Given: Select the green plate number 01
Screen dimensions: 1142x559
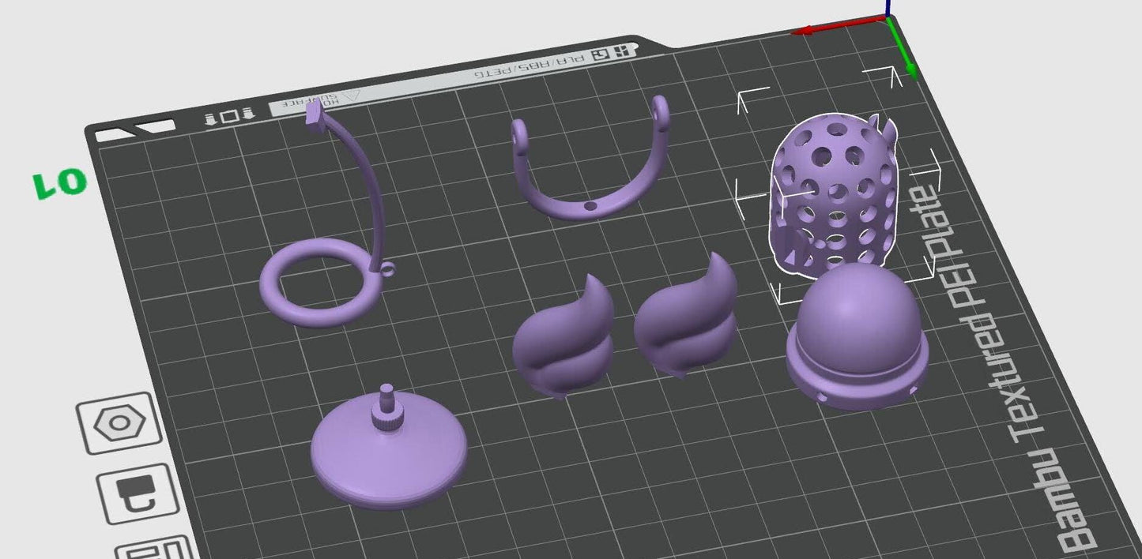Looking at the screenshot, I should click(x=59, y=183).
